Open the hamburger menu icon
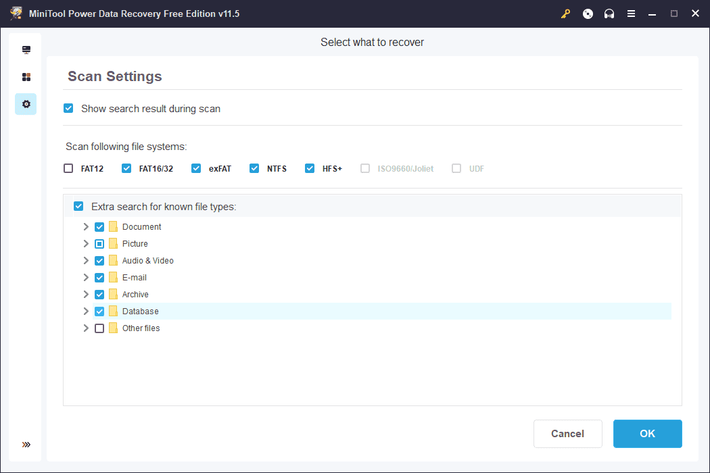Screen dimensions: 710x473 [x=631, y=14]
